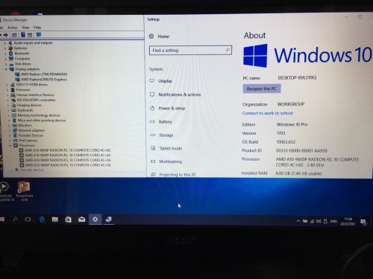373x279 pixels.
Task: Open File Explorer from the taskbar
Action: 55,219
